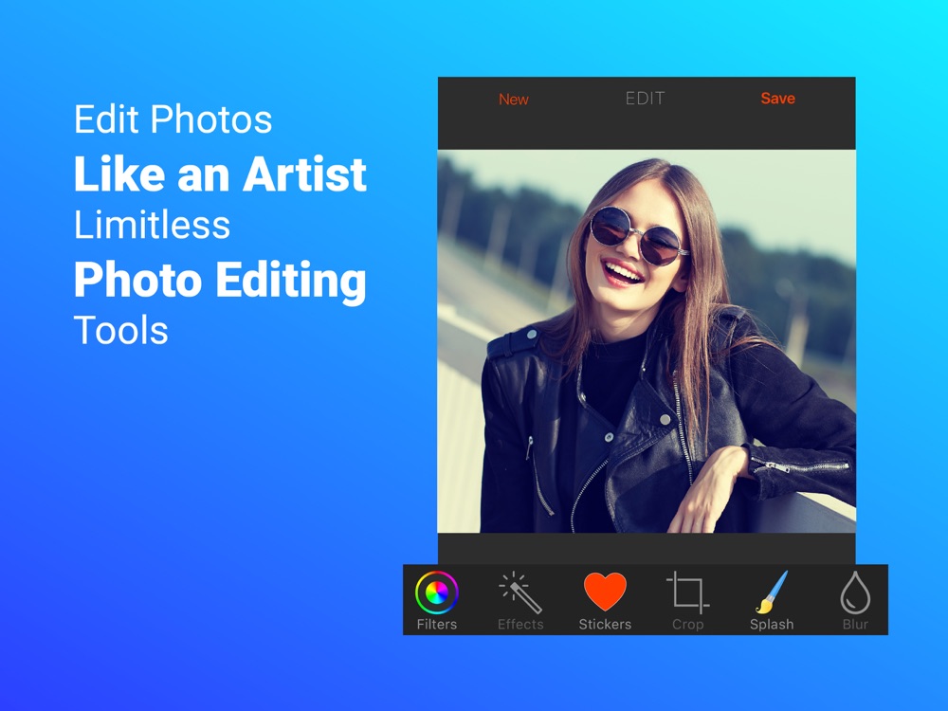
Task: Tap the photo being edited
Action: point(647,341)
